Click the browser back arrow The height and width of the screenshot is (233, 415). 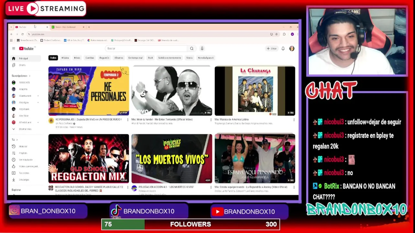[x=11, y=34]
